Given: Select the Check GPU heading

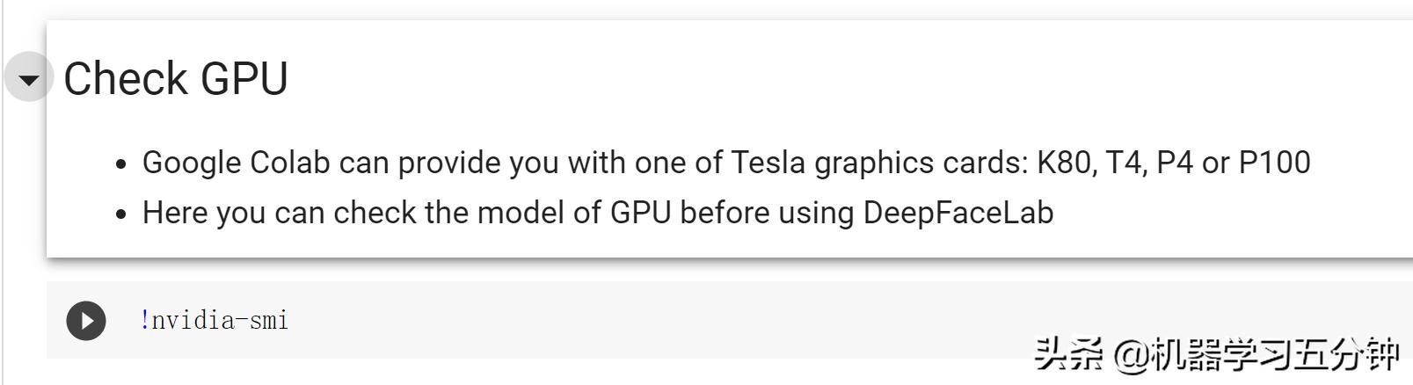Looking at the screenshot, I should point(176,78).
